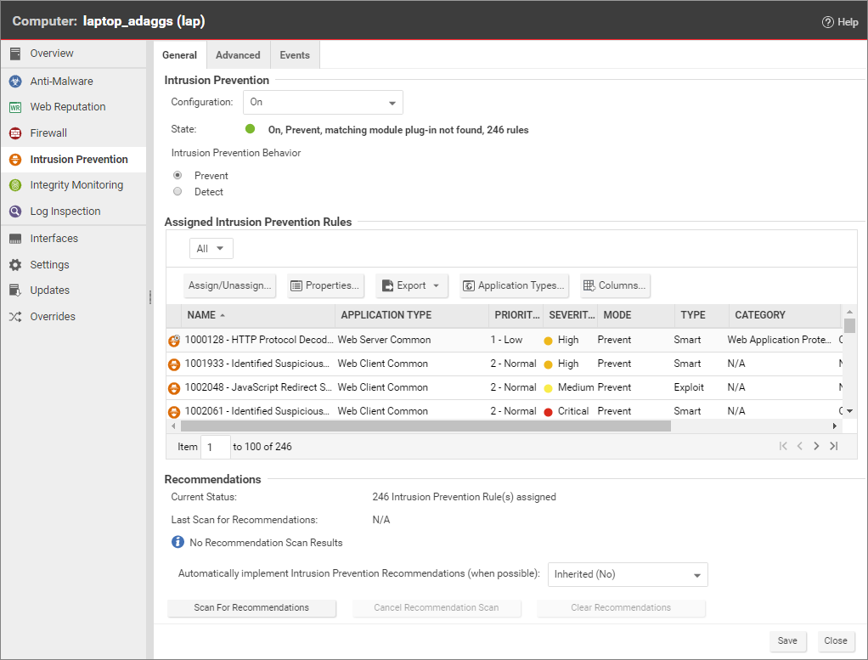
Task: Click the Anti-Malware icon in sidebar
Action: (x=15, y=82)
